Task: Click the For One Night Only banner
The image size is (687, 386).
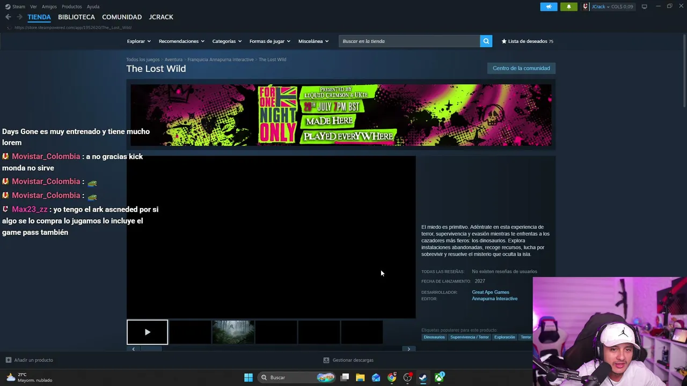Action: (341, 115)
